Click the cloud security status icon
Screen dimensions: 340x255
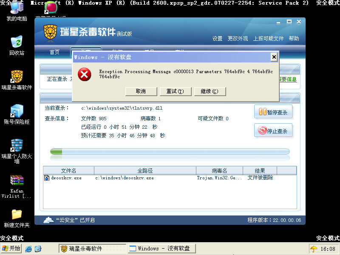point(49,220)
